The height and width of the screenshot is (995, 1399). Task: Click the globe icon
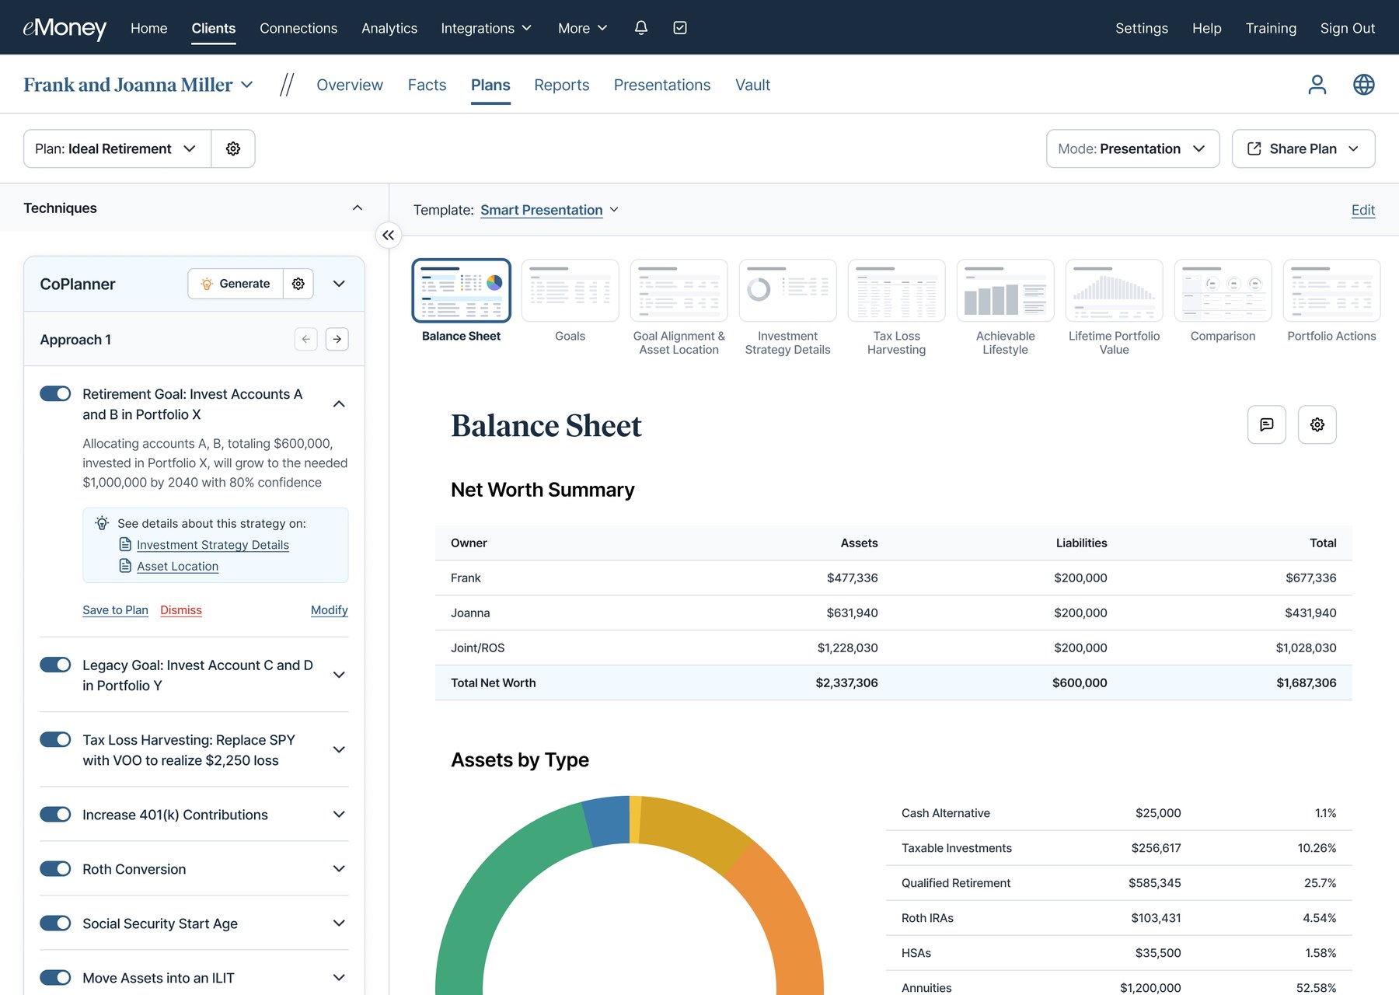[x=1364, y=85]
